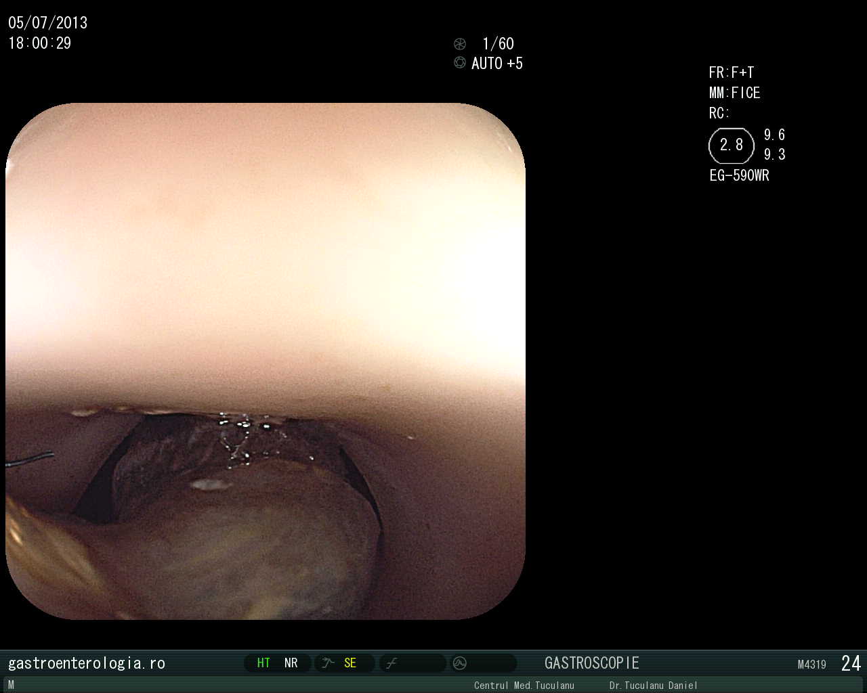Click the M letter in the bottom-left status bar
This screenshot has height=693, width=867.
[x=11, y=685]
